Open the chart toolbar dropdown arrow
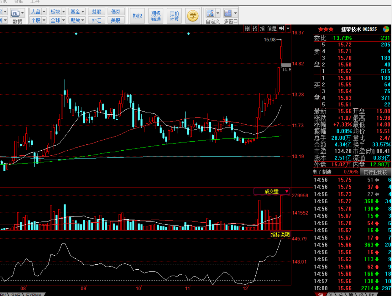The image size is (392, 296). point(288,29)
